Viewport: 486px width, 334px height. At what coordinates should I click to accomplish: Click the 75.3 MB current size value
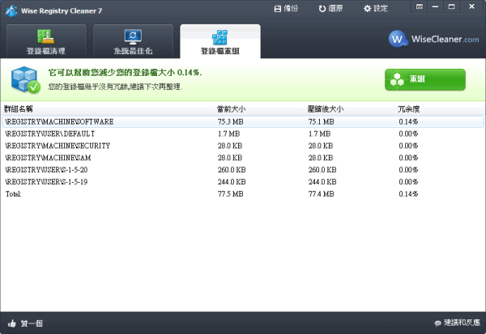[230, 121]
